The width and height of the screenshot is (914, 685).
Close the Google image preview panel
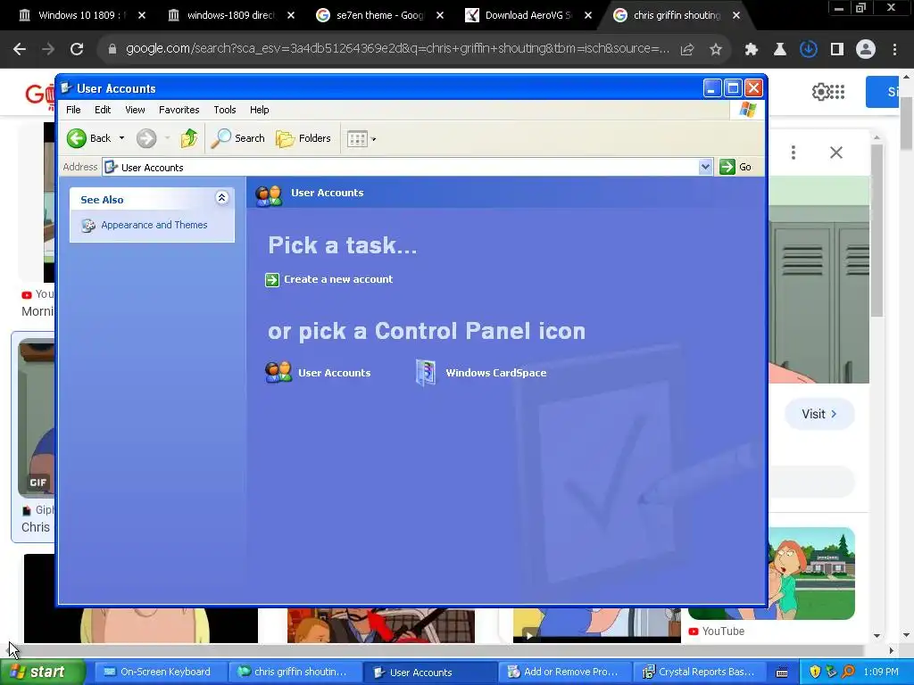coord(836,153)
